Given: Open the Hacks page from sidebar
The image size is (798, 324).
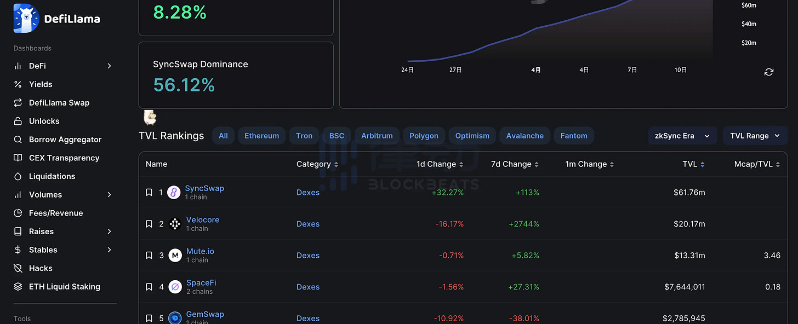Looking at the screenshot, I should [x=41, y=268].
